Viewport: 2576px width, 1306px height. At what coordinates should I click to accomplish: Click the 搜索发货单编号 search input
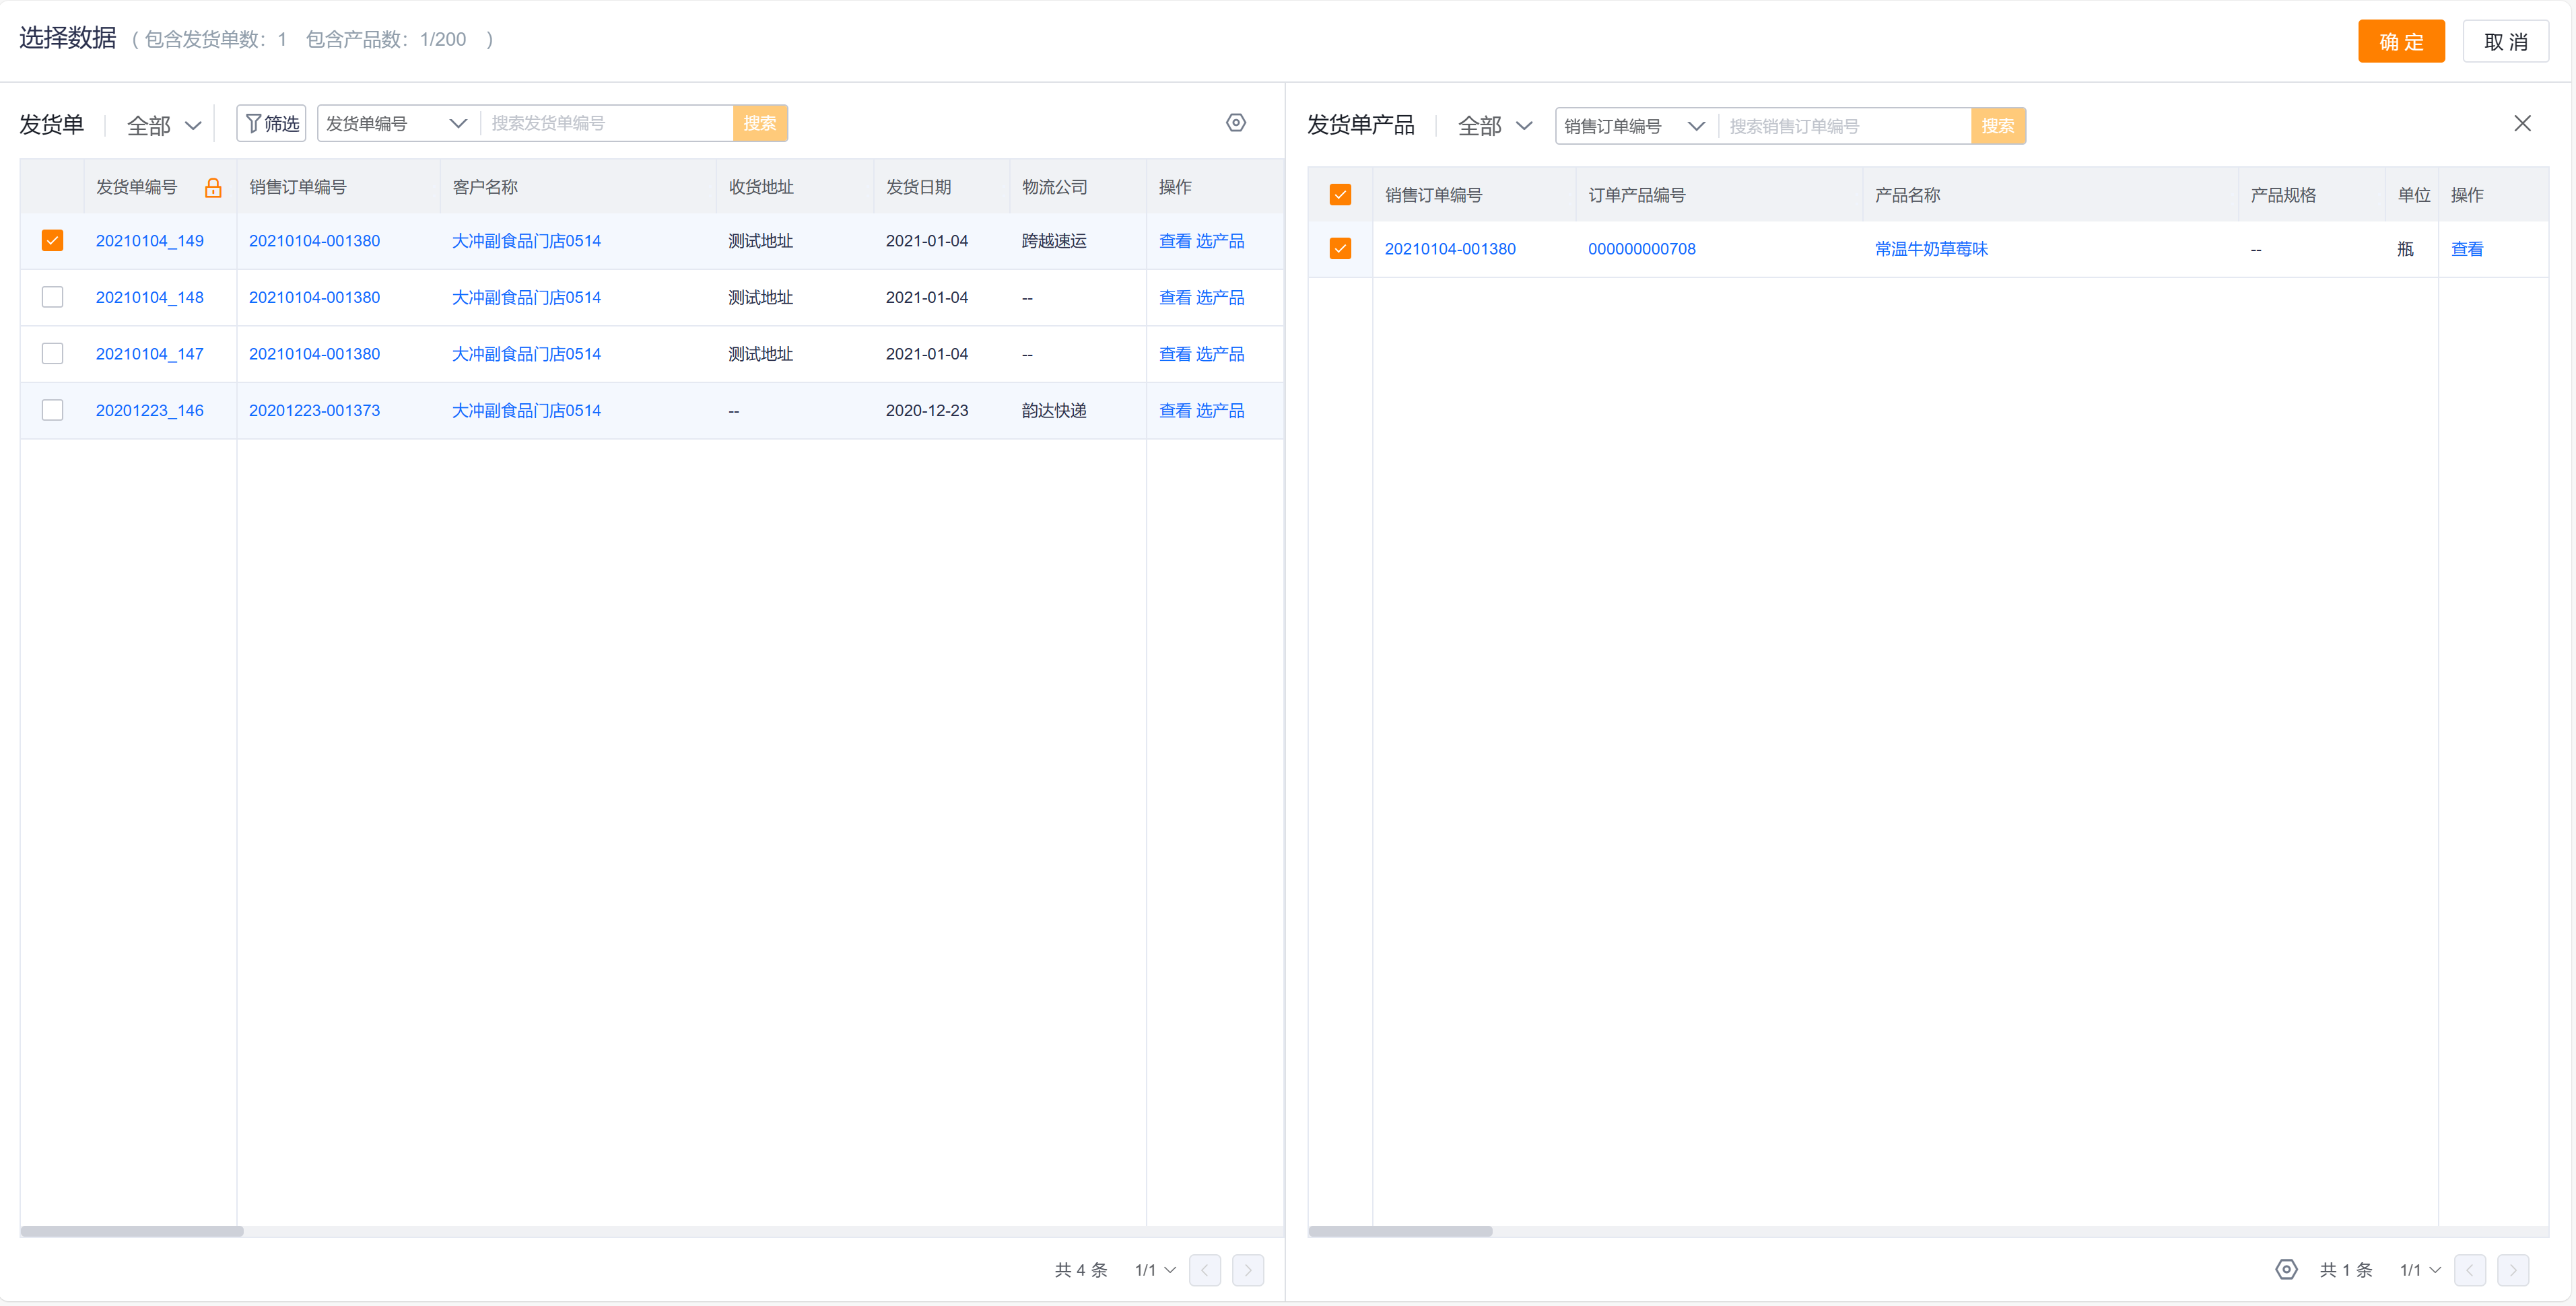(608, 123)
